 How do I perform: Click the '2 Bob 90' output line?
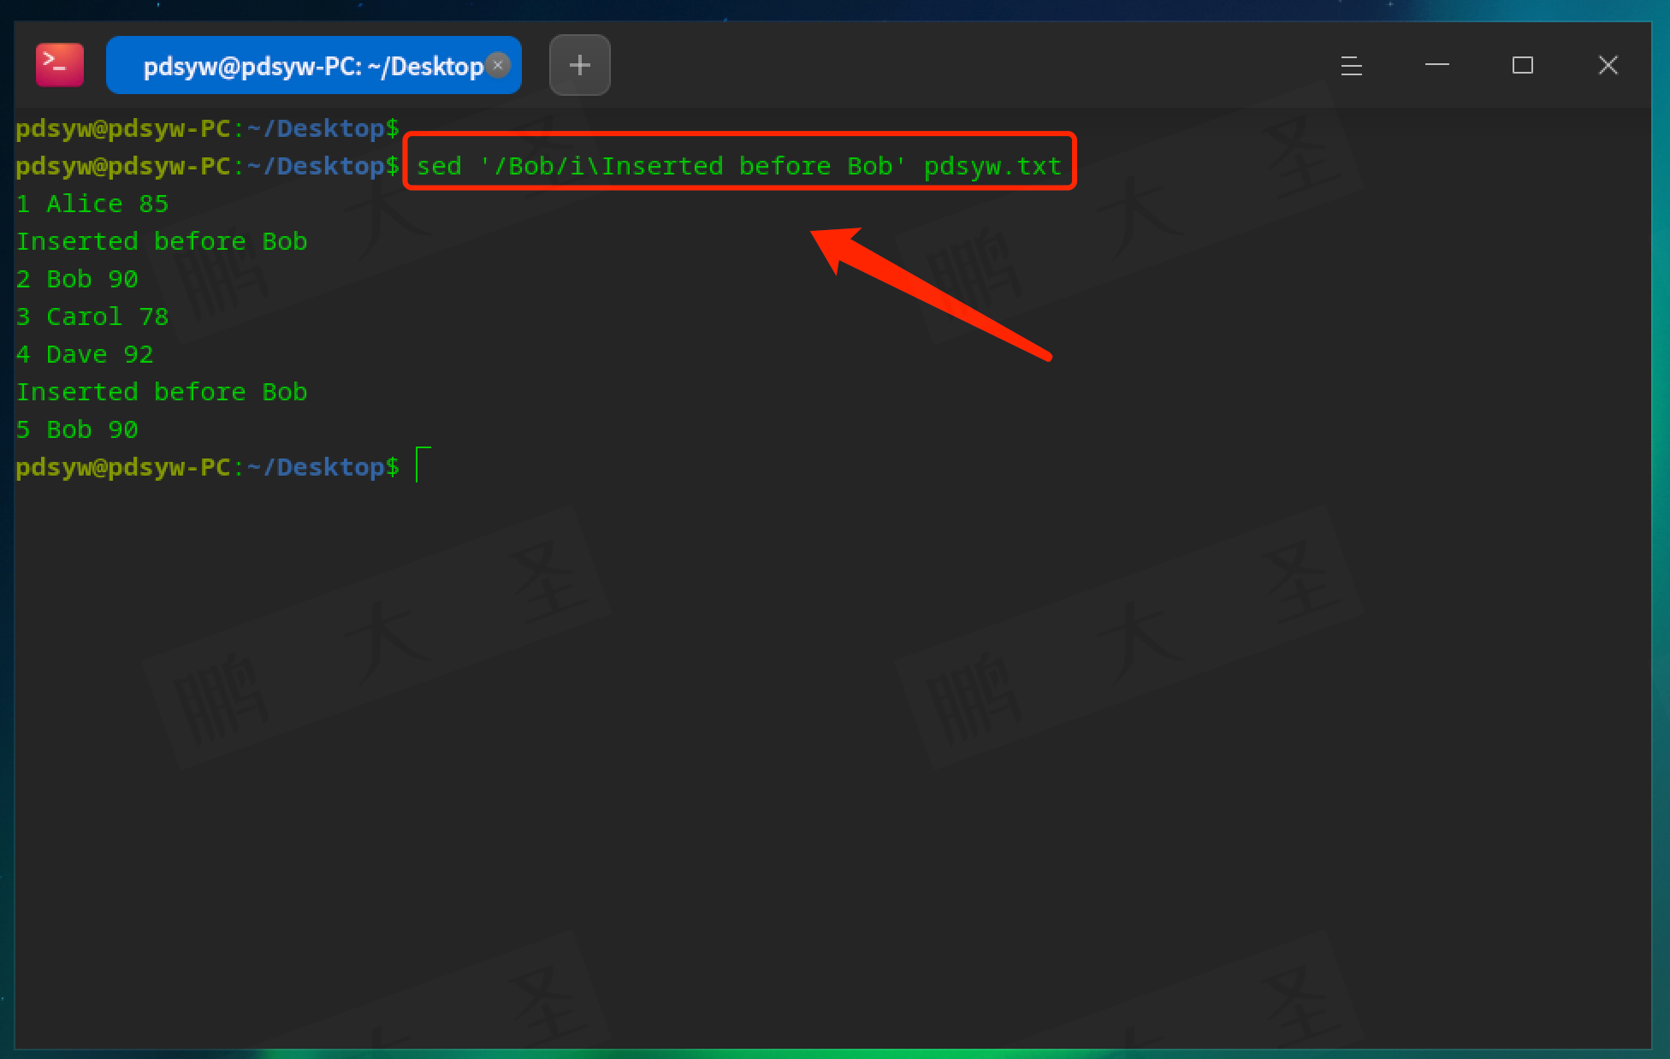point(77,279)
